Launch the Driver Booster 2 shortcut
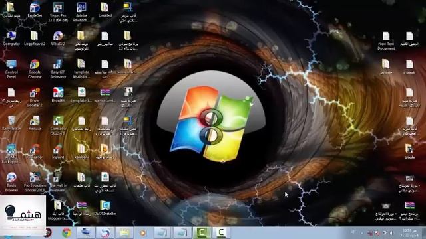The width and height of the screenshot is (426, 239). (35, 97)
